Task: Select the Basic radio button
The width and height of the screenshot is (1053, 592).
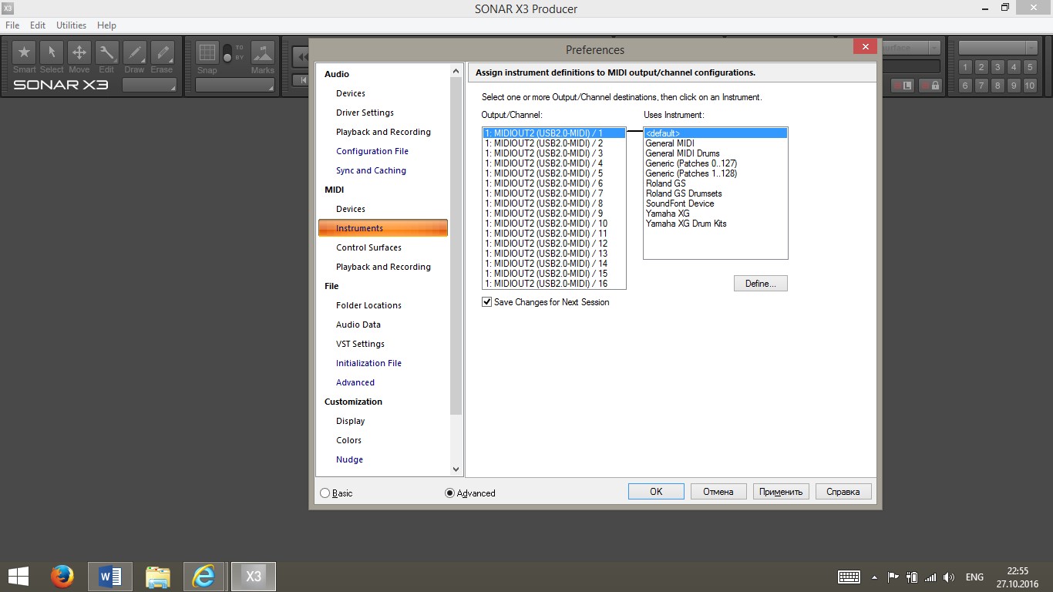Action: click(x=325, y=493)
